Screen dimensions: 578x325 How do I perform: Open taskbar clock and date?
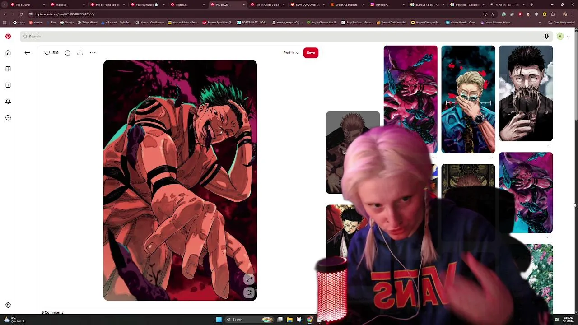[x=568, y=320]
